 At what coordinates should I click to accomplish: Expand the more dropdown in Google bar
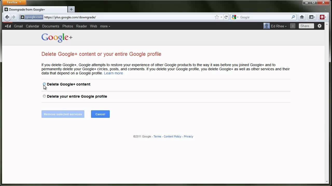tap(105, 26)
